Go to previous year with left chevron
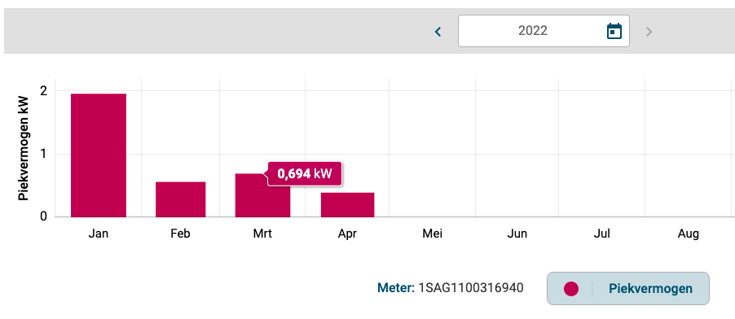The width and height of the screenshot is (735, 319). (x=438, y=32)
